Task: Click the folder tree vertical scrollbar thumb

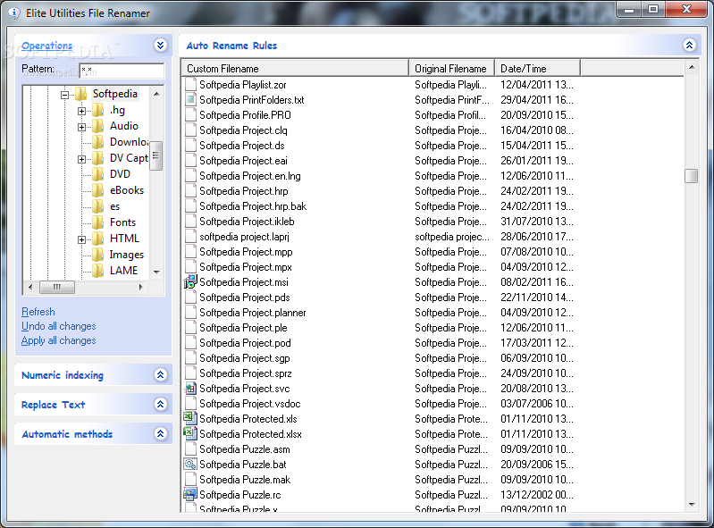Action: tap(156, 155)
